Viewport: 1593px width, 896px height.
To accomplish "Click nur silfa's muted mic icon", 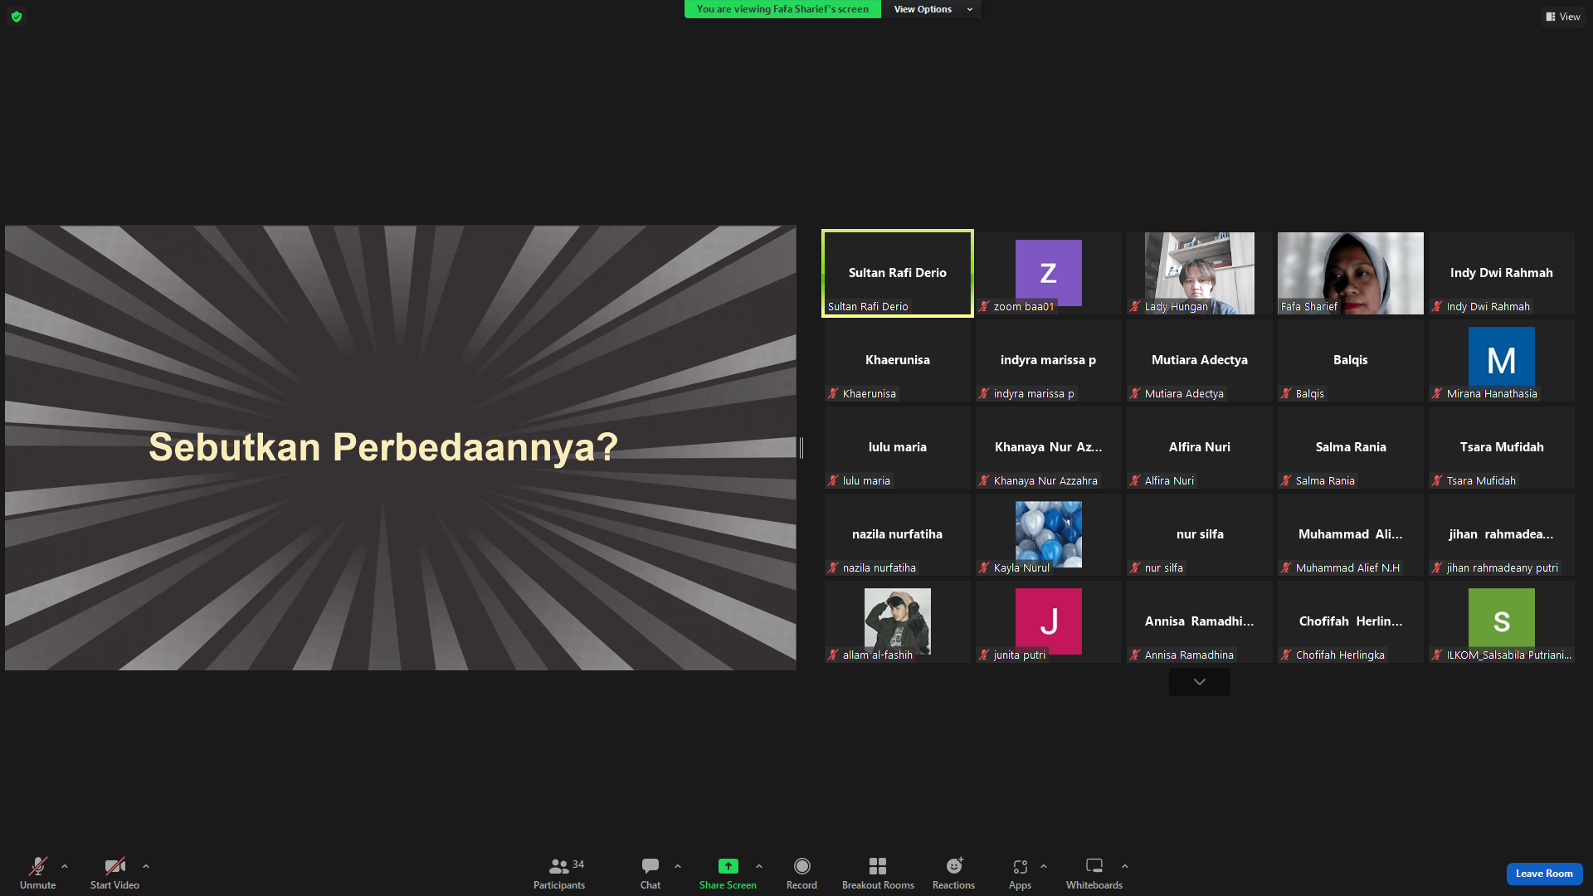I will click(x=1135, y=568).
